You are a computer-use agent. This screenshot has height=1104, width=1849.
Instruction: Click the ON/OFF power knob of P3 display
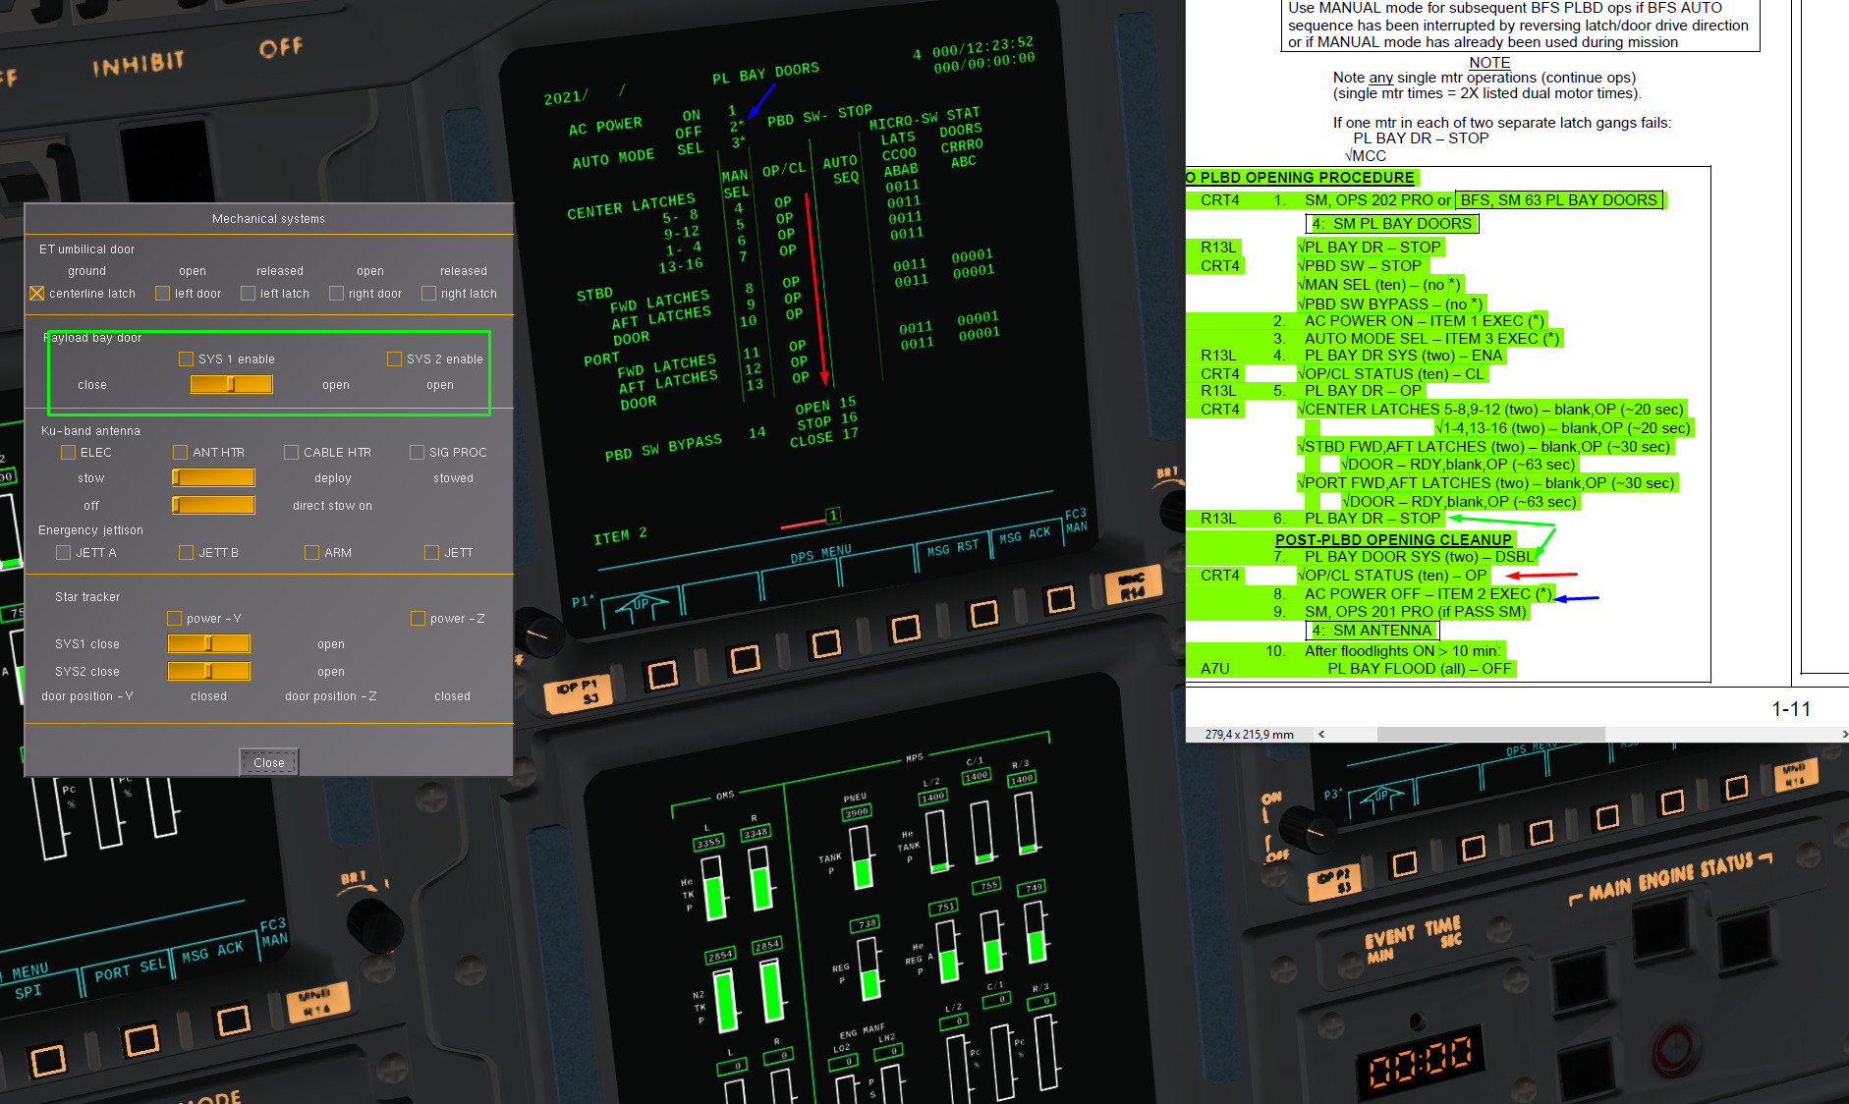point(1309,832)
